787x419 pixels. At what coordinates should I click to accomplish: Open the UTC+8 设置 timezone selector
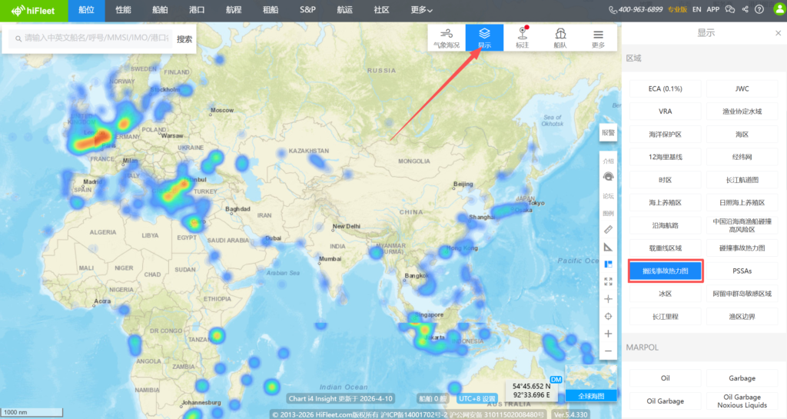[x=477, y=398]
